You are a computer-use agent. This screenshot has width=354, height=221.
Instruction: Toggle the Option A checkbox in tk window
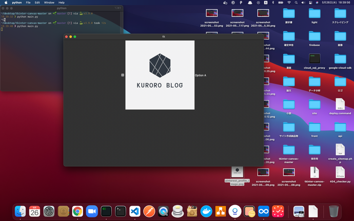[123, 75]
